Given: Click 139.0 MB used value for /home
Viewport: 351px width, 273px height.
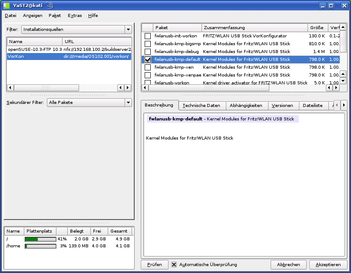Looking at the screenshot, I should pos(79,246).
